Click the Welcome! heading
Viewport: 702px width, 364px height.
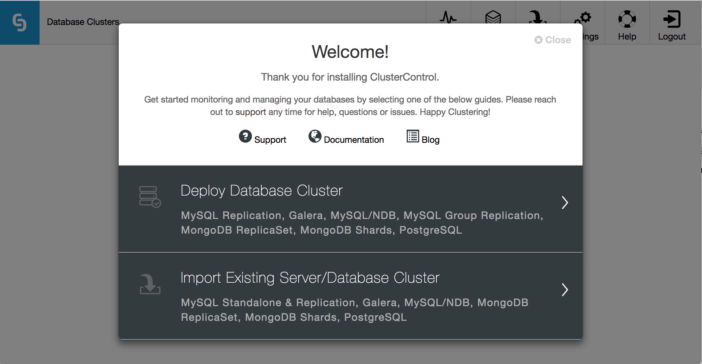point(350,52)
